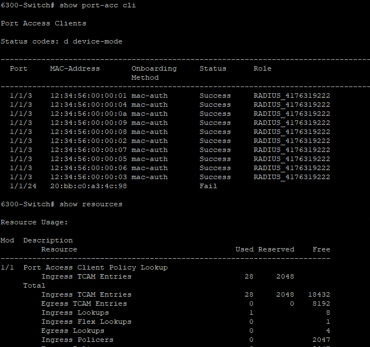Image resolution: width=370 pixels, height=347 pixels.
Task: Click the Role column header
Action: tap(263, 69)
